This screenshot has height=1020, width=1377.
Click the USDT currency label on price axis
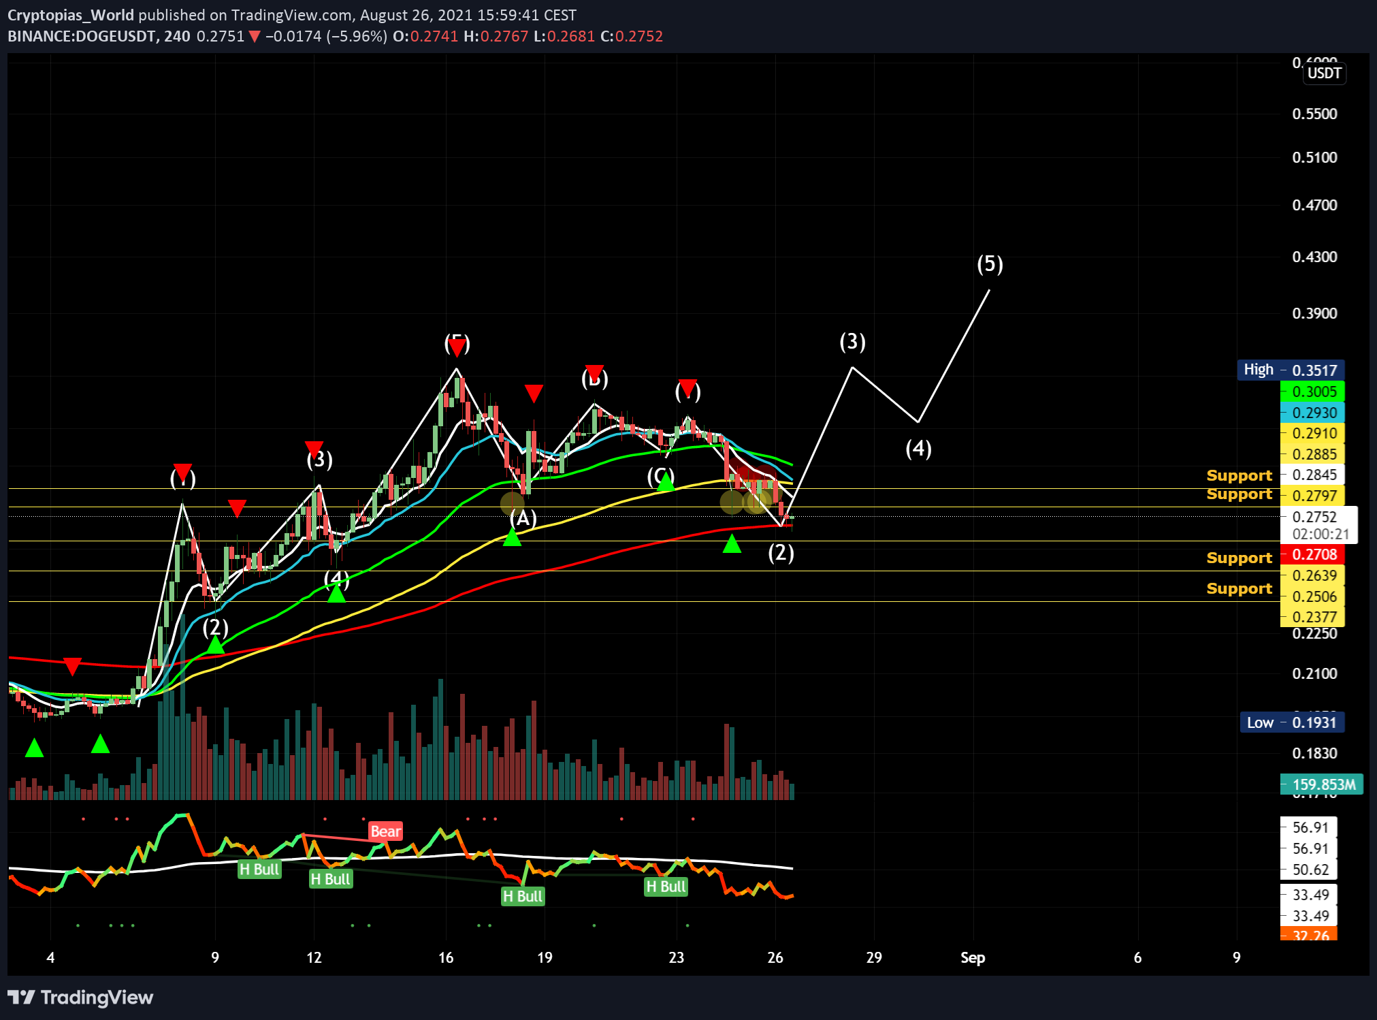click(x=1325, y=73)
